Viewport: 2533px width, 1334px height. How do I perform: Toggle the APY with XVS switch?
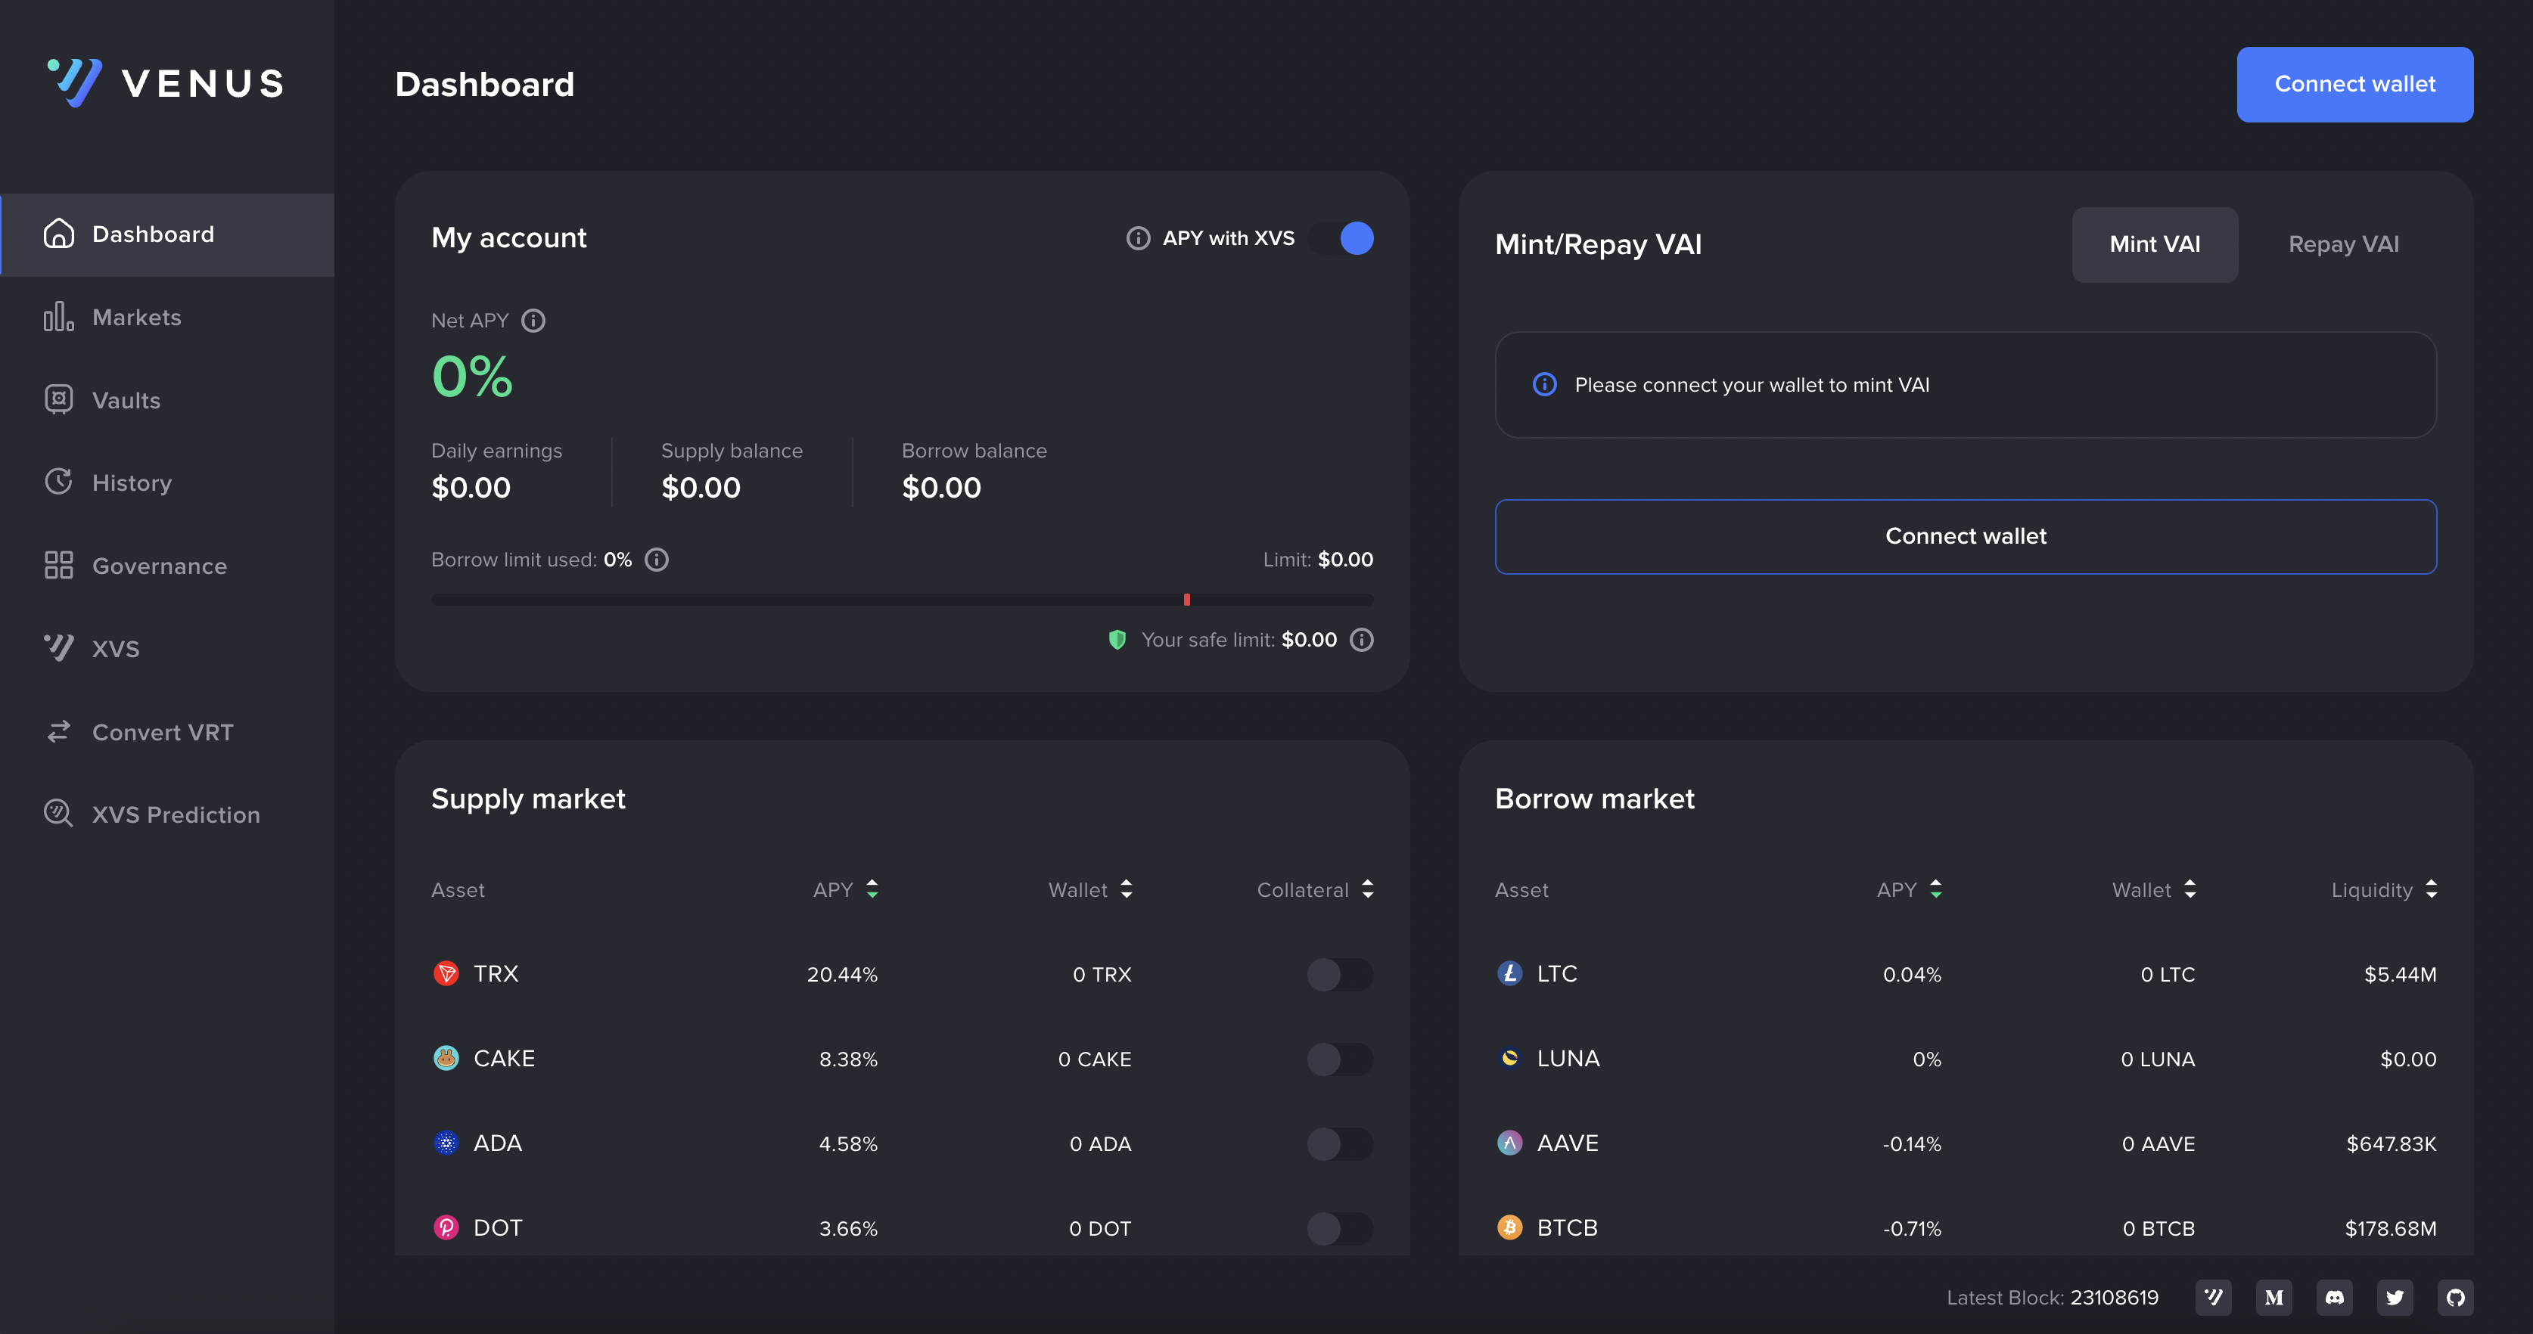point(1341,238)
